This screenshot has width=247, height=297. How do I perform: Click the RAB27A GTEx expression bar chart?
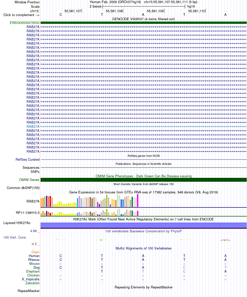(x=89, y=201)
